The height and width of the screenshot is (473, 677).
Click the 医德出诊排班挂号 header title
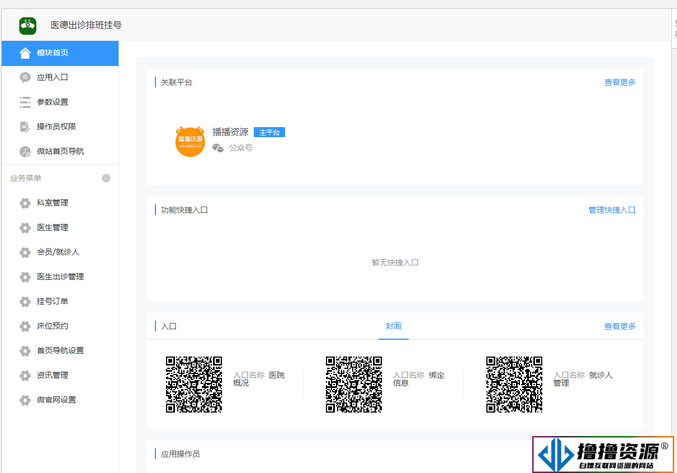click(x=86, y=25)
